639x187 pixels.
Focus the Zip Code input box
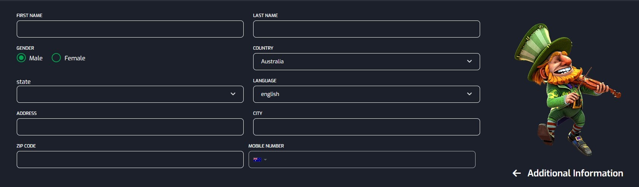pos(130,160)
